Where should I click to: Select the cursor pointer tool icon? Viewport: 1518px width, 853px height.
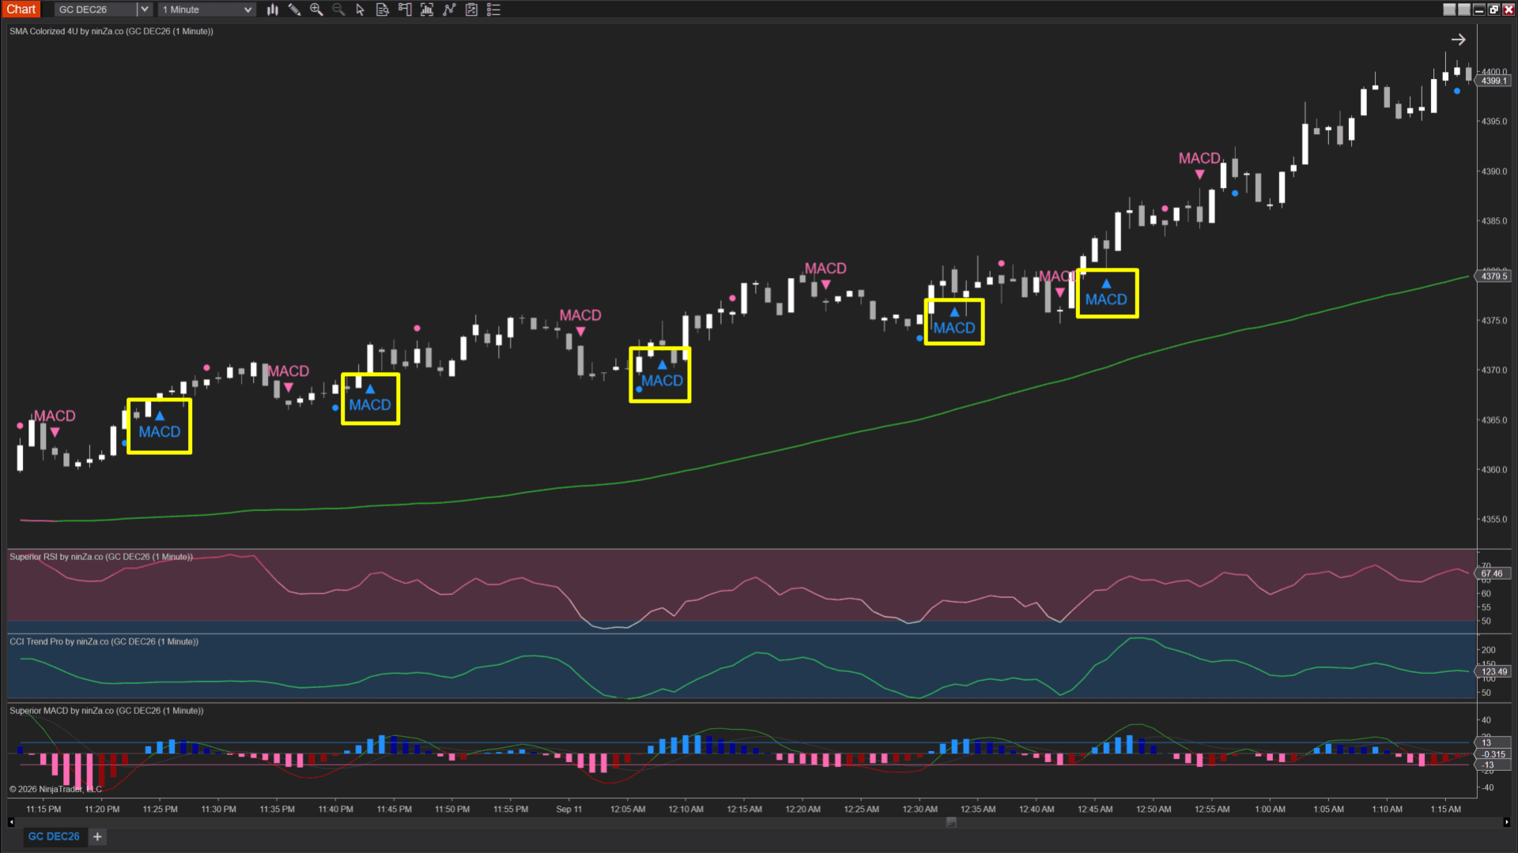pos(361,9)
